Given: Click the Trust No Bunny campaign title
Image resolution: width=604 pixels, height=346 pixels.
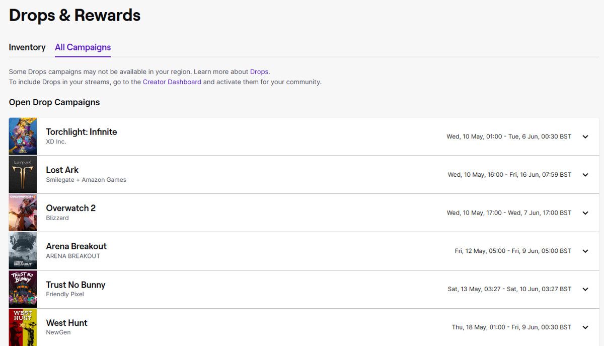Looking at the screenshot, I should point(75,285).
